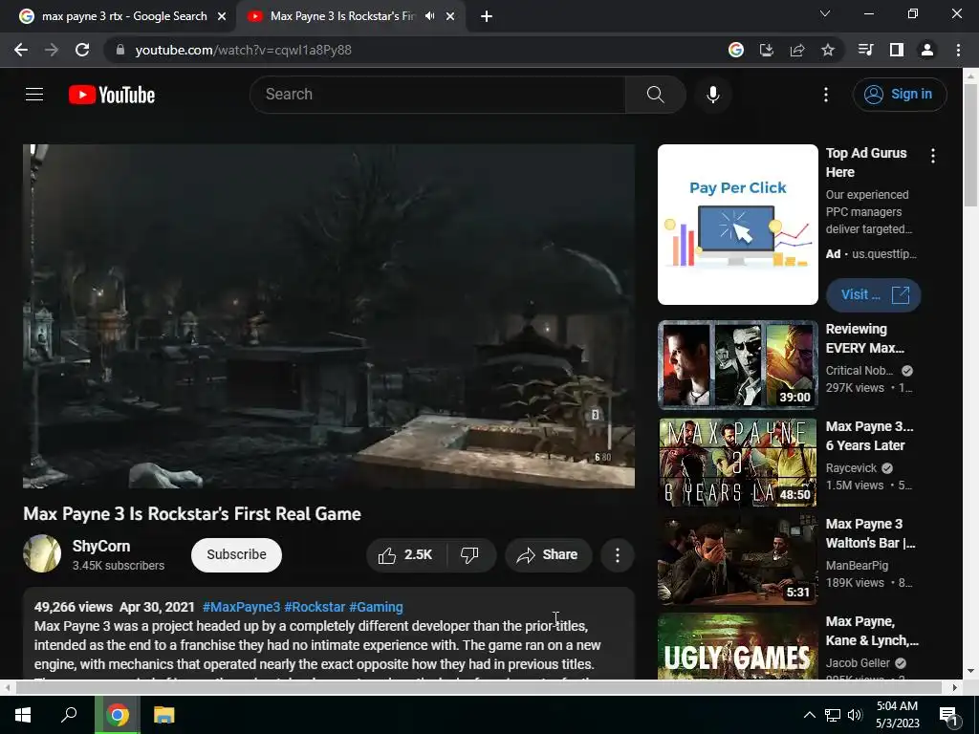Open Reviewing EVERY Max video thumbnail
The width and height of the screenshot is (979, 734).
pos(737,364)
